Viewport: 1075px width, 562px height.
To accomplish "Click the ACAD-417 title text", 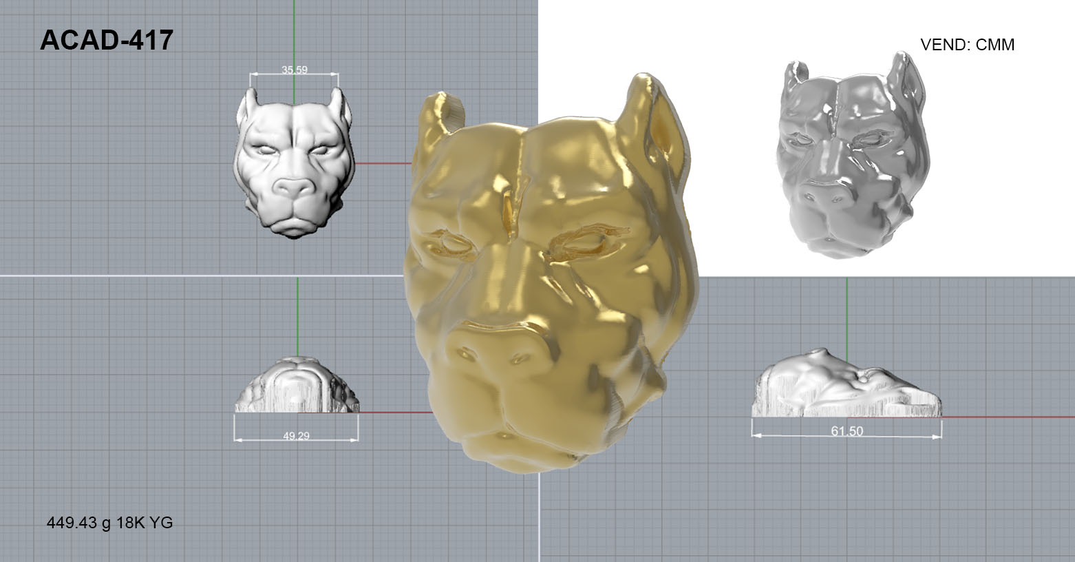I will pyautogui.click(x=107, y=41).
